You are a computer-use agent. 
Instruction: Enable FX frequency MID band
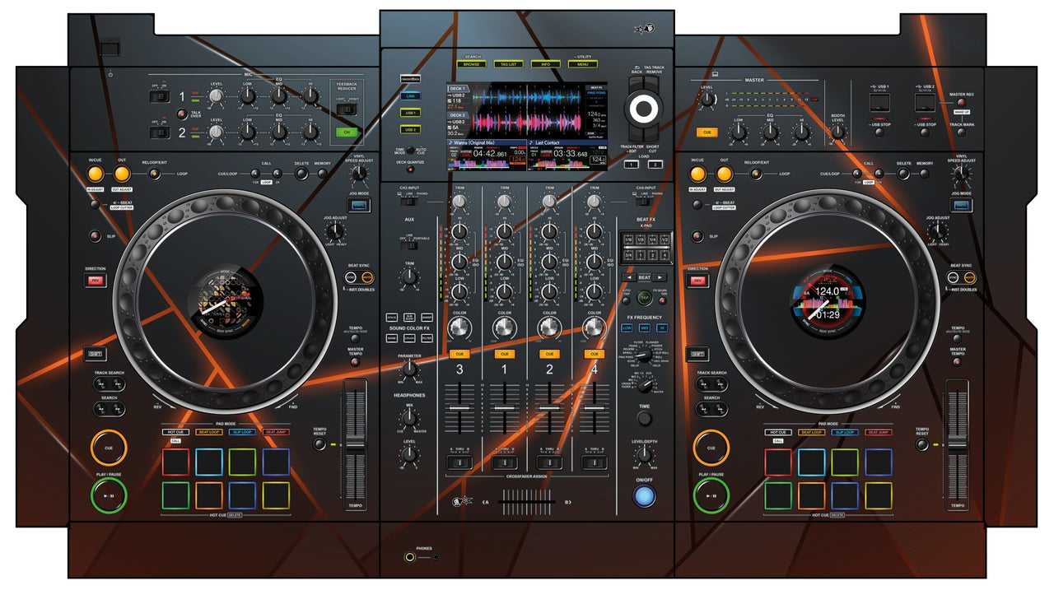[x=644, y=328]
